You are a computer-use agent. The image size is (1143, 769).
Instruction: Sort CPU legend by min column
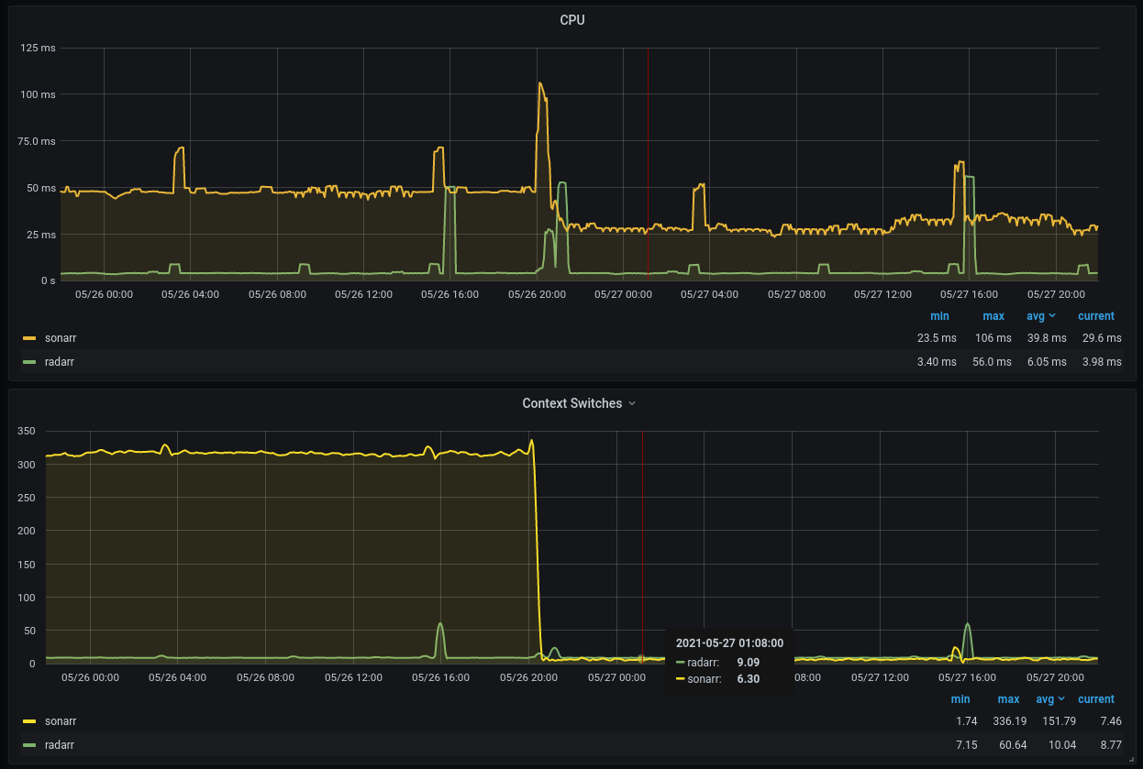coord(939,316)
